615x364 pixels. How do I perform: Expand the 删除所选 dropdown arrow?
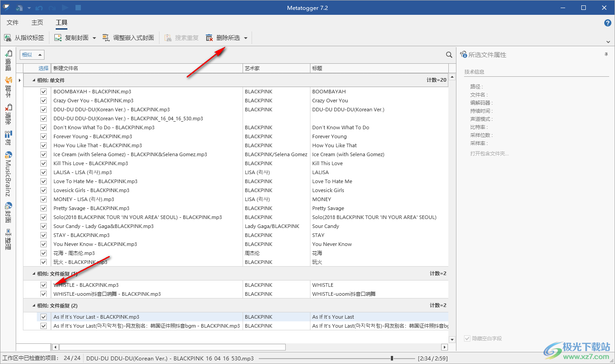(246, 38)
